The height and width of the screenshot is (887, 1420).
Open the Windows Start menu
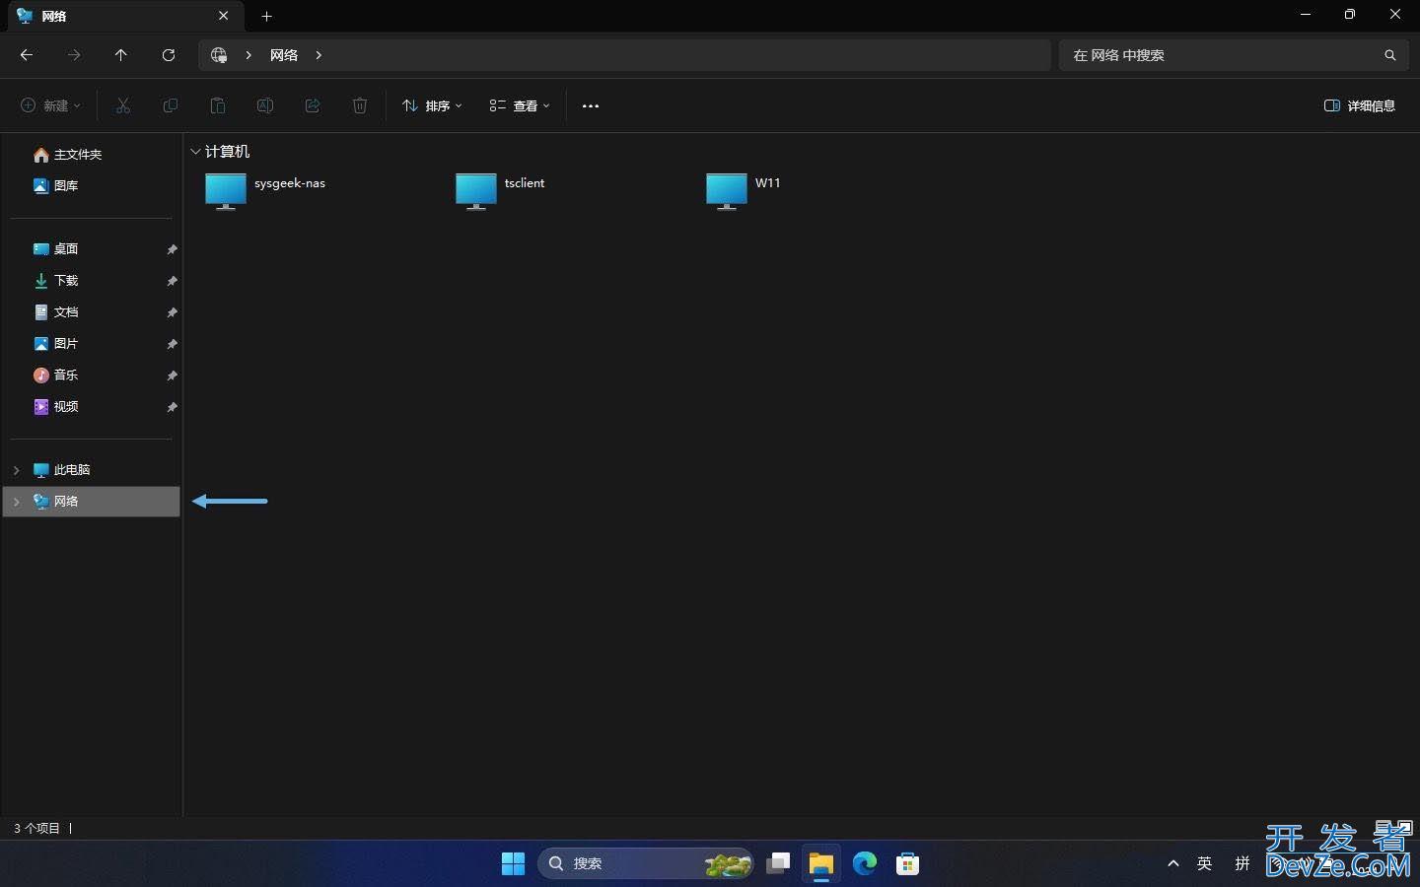514,863
